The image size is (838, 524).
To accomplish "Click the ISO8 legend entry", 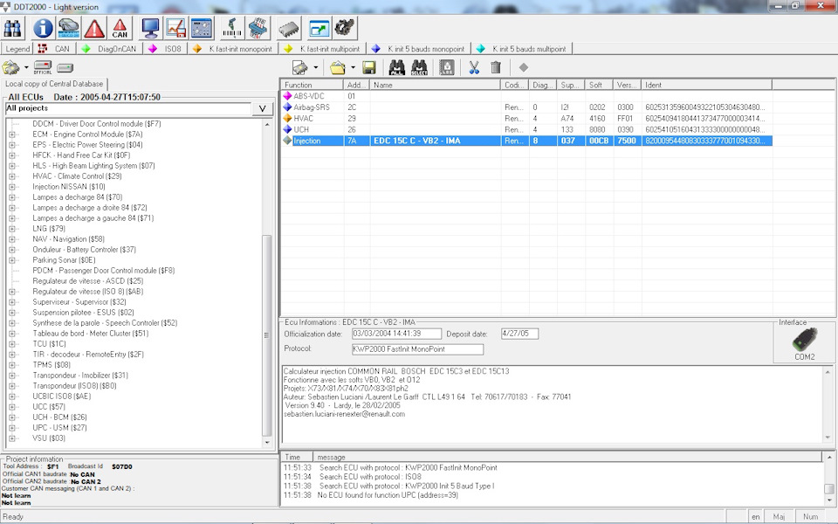I will (x=167, y=49).
